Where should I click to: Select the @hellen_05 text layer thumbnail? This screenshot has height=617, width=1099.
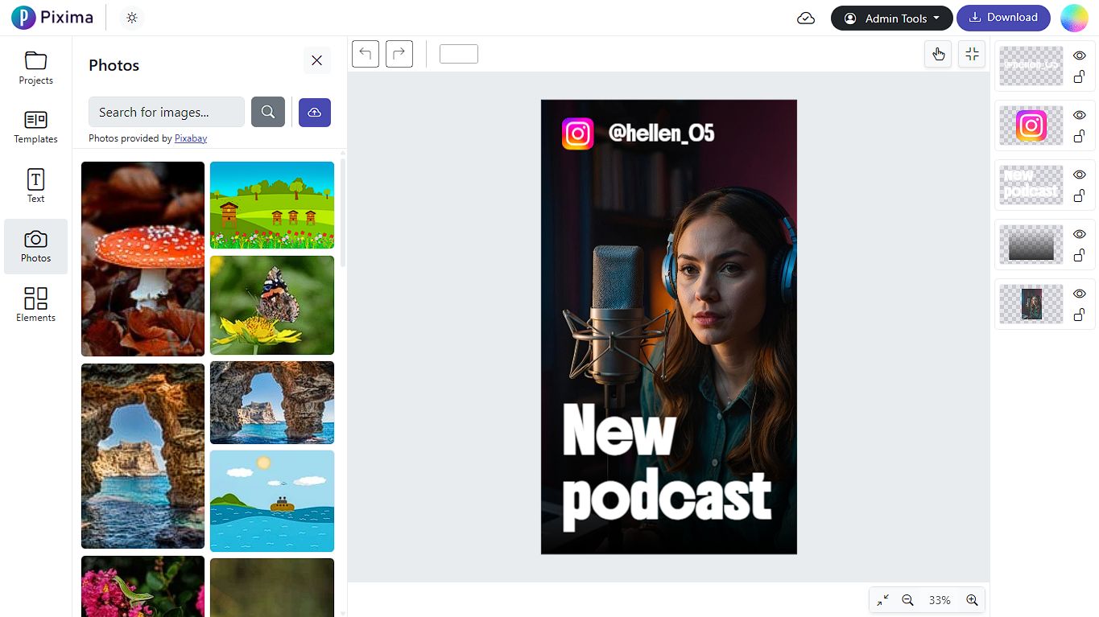1031,66
